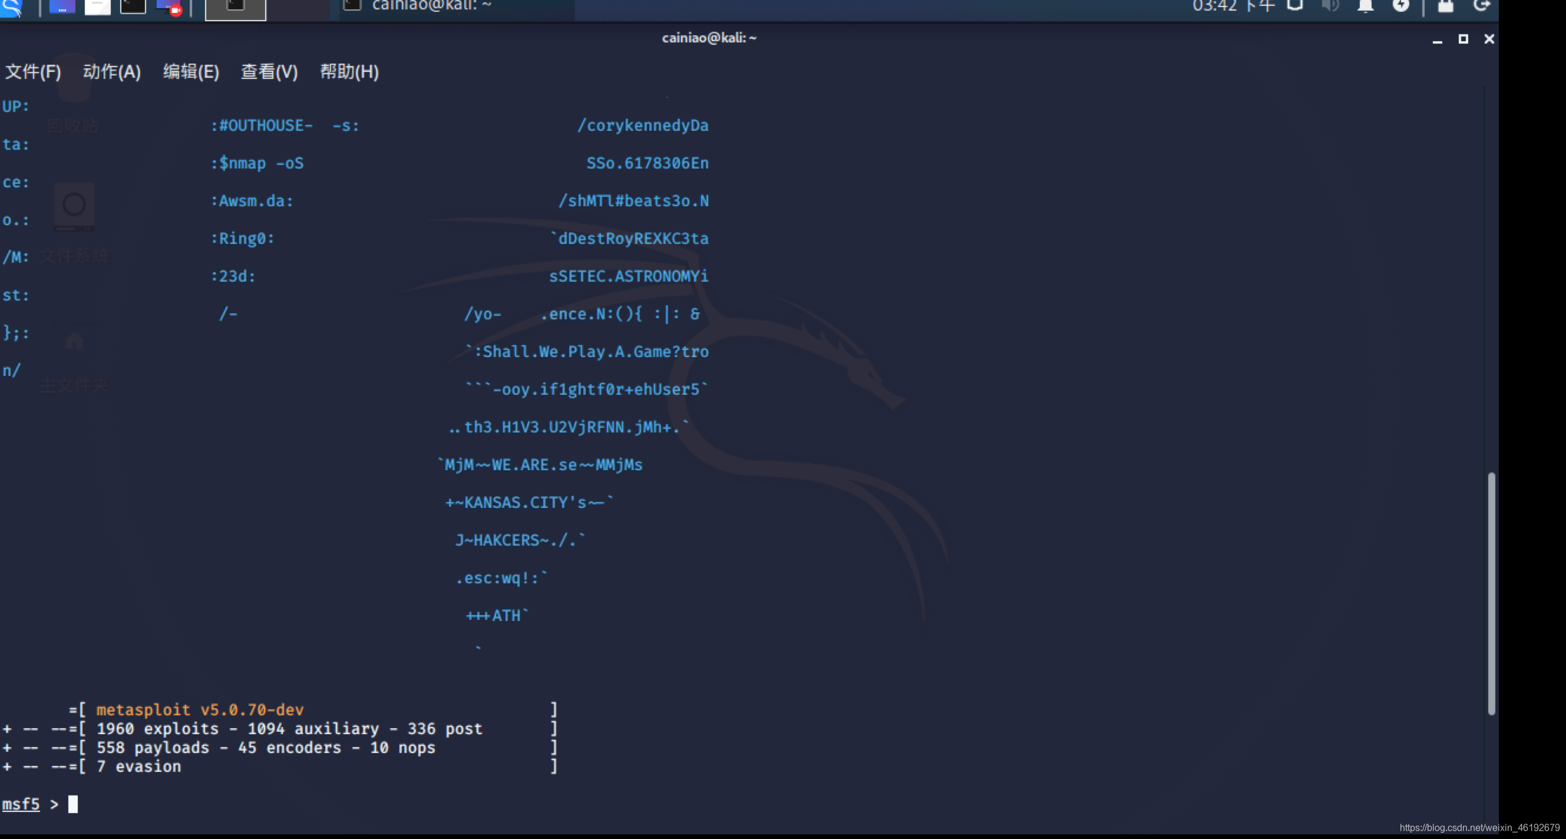Open the power manager lightning icon
The image size is (1566, 839).
1400,6
